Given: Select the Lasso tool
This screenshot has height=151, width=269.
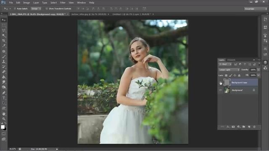Looking at the screenshot, I should pyautogui.click(x=4, y=31).
